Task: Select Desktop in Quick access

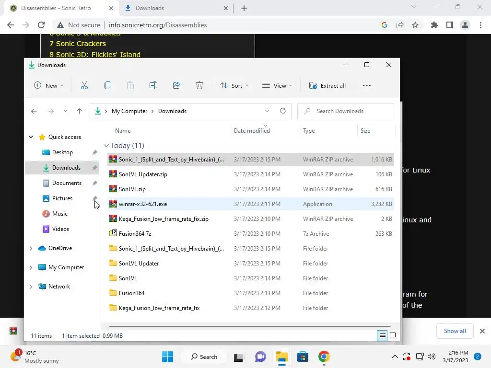Action: pos(62,152)
